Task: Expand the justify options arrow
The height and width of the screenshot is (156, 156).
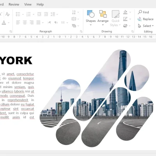Action: click(x=43, y=23)
